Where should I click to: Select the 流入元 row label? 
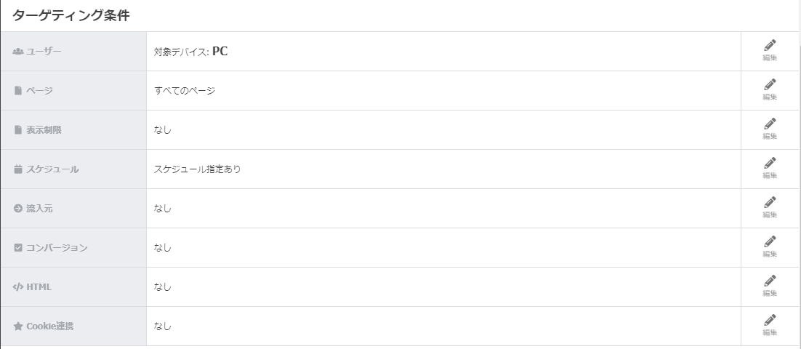[x=39, y=209]
